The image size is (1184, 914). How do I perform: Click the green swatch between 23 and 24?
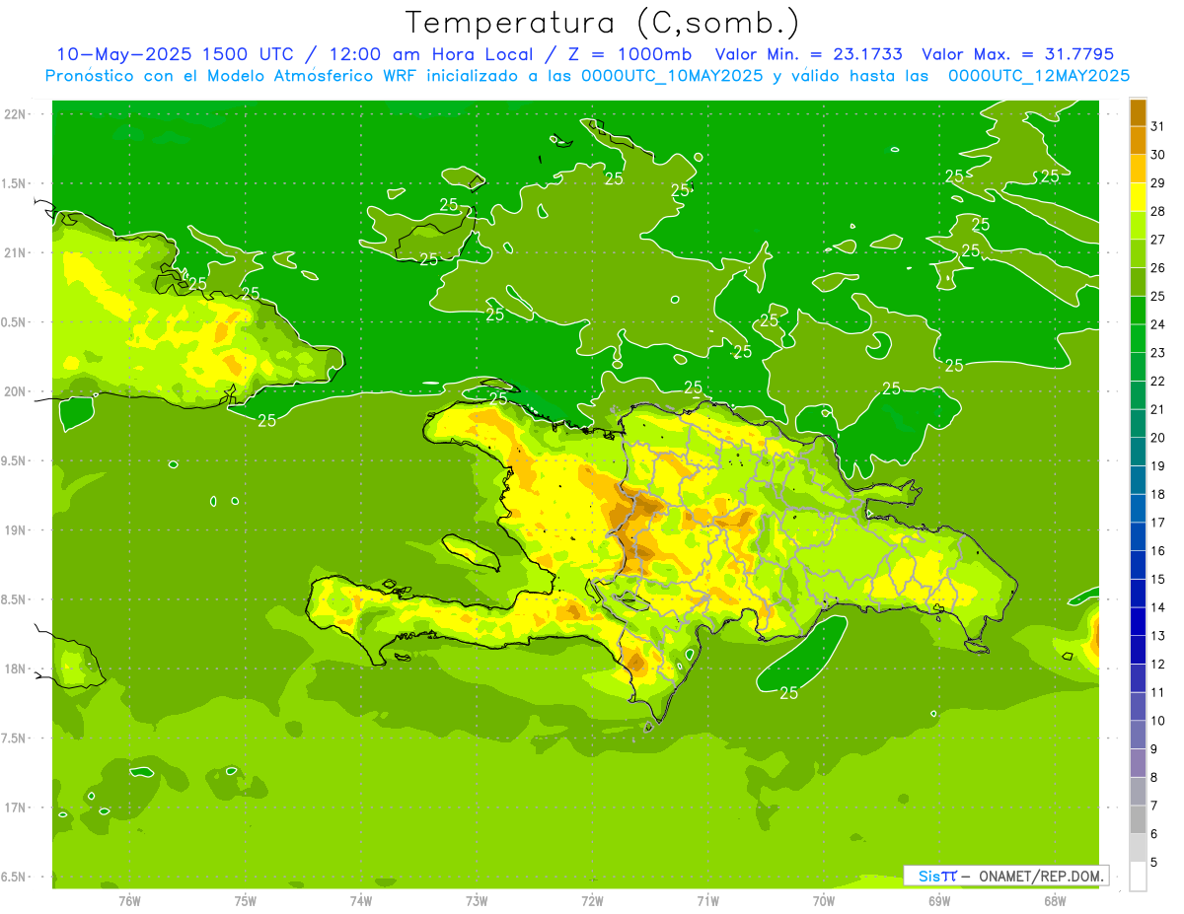click(1138, 338)
